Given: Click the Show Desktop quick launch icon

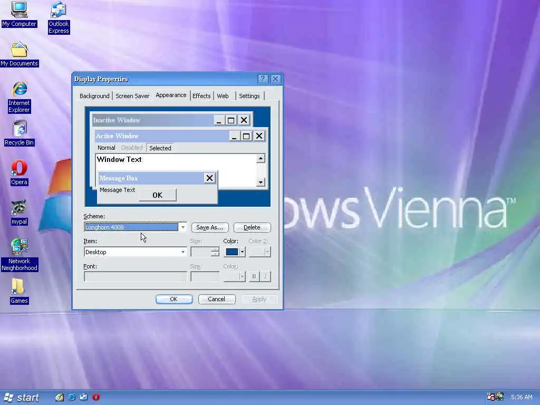Looking at the screenshot, I should click(x=60, y=397).
